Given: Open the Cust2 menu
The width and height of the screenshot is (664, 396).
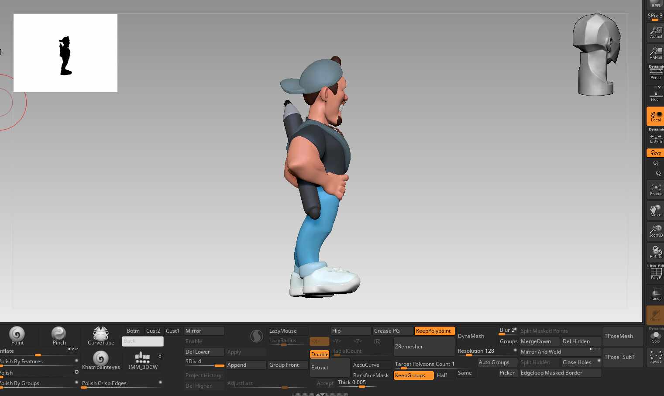Looking at the screenshot, I should pyautogui.click(x=153, y=331).
